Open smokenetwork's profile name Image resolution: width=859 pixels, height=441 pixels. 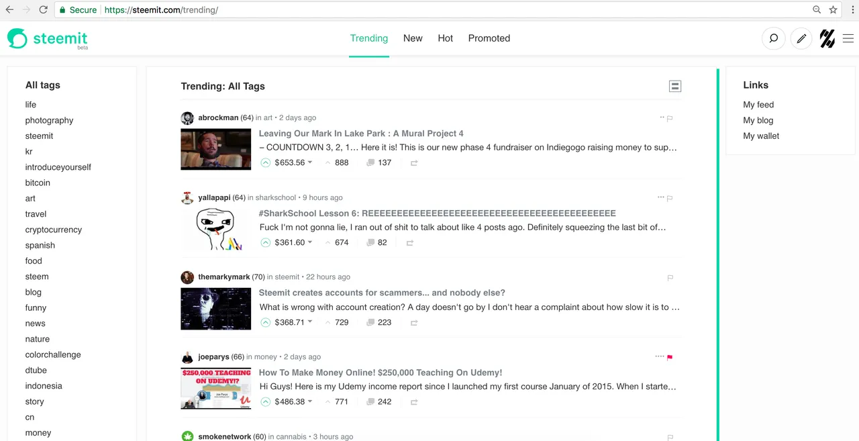224,436
